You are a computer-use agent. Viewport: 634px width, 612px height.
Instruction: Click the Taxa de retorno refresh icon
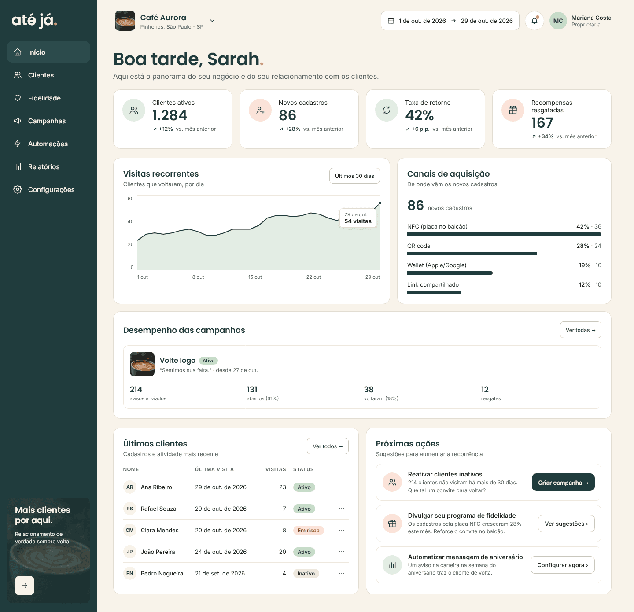point(387,110)
